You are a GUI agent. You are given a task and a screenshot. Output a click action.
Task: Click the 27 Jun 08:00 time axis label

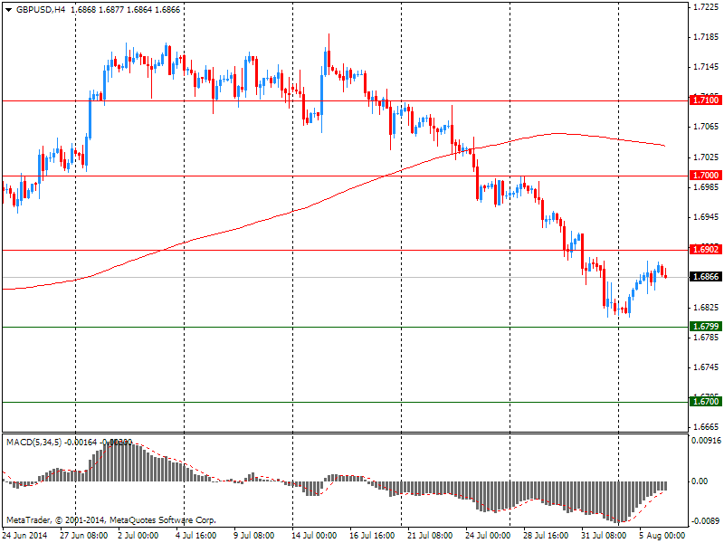pyautogui.click(x=83, y=536)
